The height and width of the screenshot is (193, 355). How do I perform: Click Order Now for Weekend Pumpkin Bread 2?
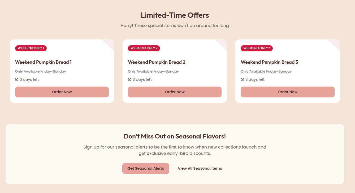[x=175, y=92]
